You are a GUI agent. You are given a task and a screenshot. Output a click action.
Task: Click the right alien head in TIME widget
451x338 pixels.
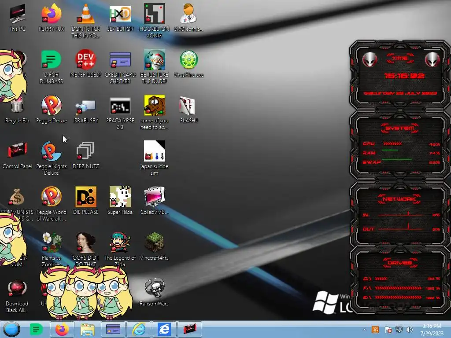[x=432, y=59]
